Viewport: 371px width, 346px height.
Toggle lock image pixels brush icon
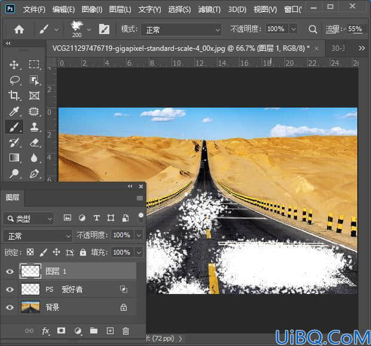[x=43, y=252]
